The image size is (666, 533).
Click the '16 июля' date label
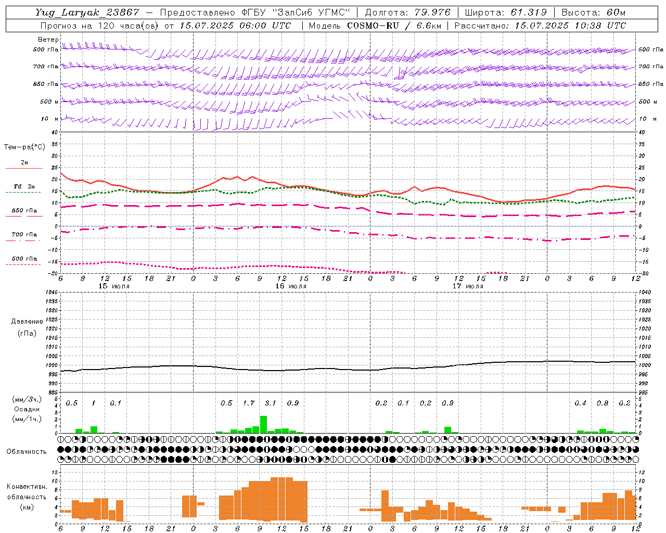[x=291, y=286]
